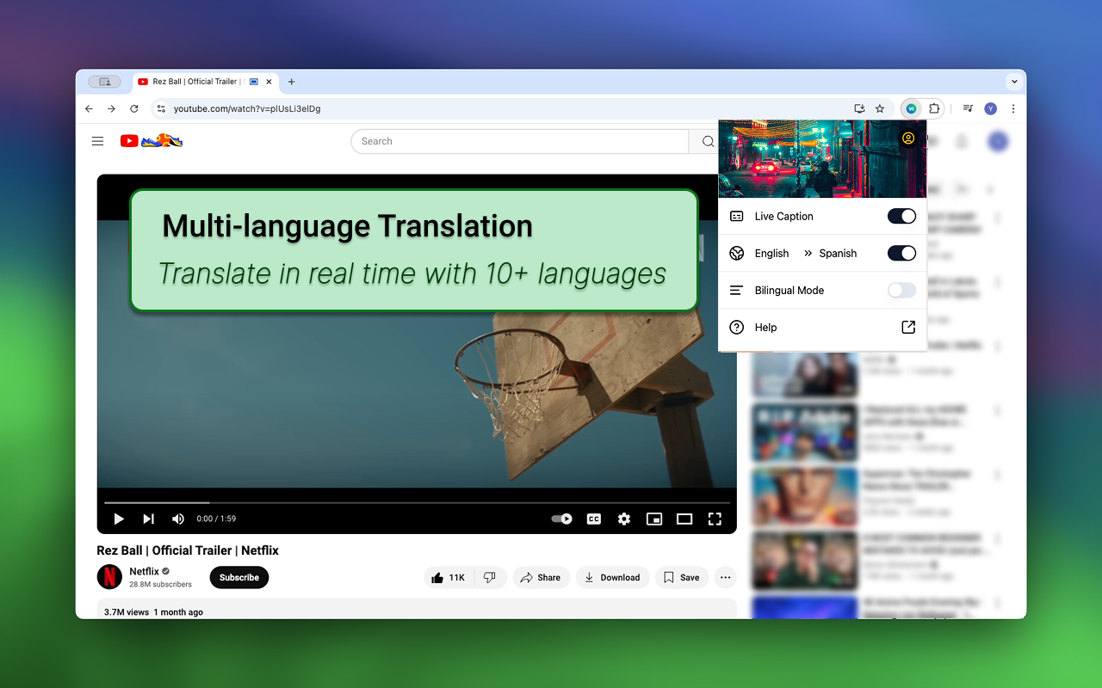The image size is (1102, 688).
Task: Click the translation globe icon
Action: tap(737, 253)
